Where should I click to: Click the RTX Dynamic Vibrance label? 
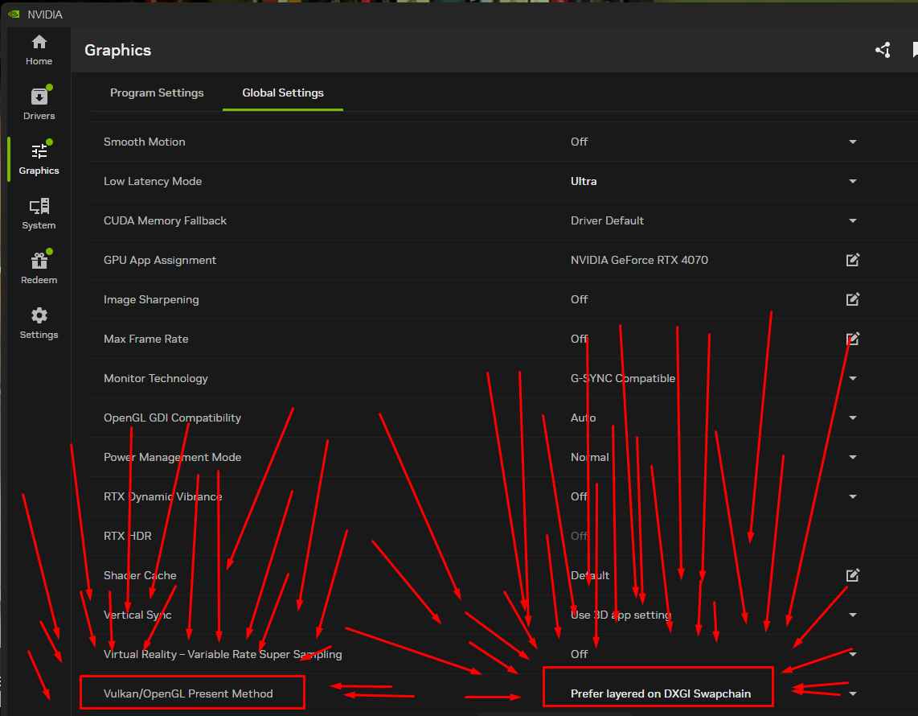coord(162,496)
